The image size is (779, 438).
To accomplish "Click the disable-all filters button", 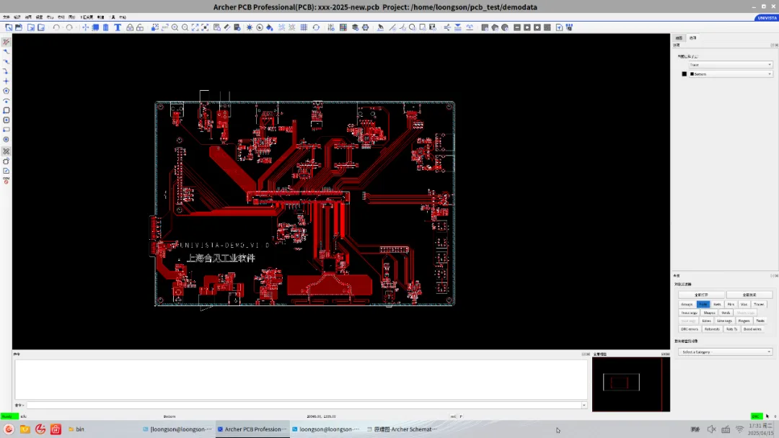I will tap(749, 295).
